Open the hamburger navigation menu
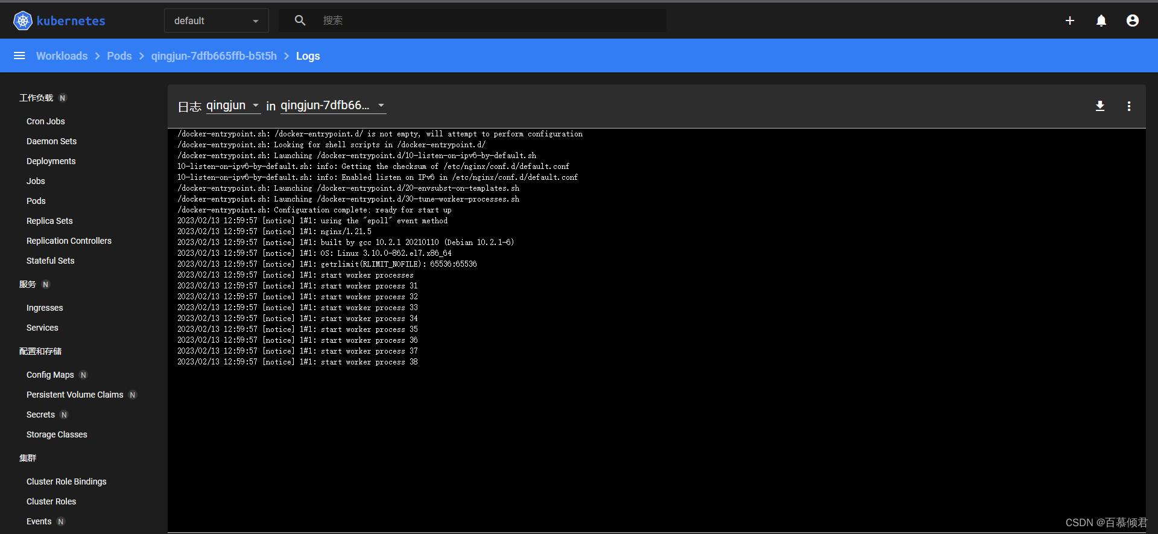 click(x=19, y=56)
